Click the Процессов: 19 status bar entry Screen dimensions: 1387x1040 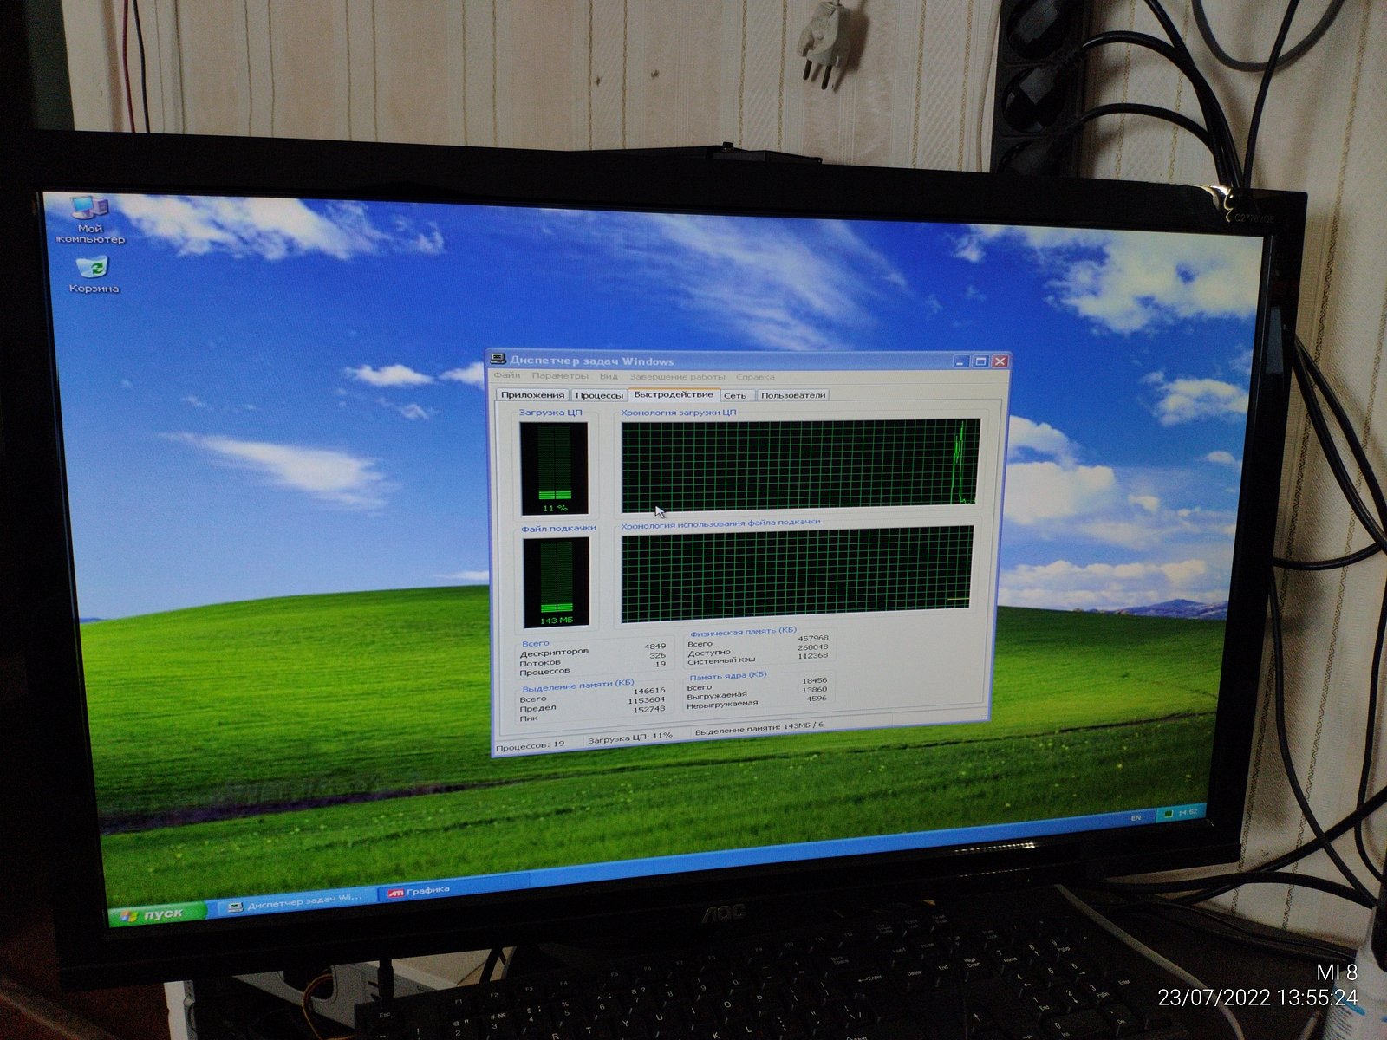[x=530, y=745]
